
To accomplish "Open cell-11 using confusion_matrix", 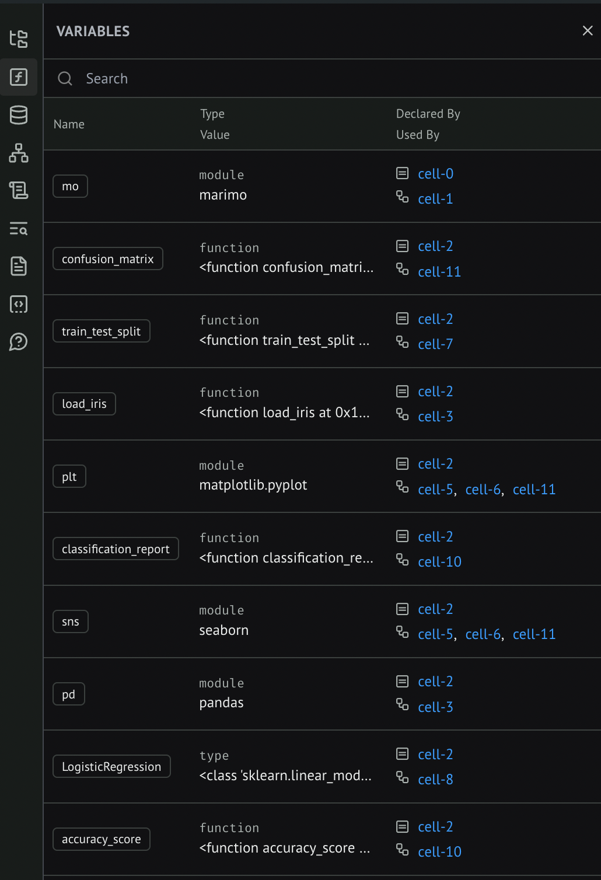I will pos(439,271).
